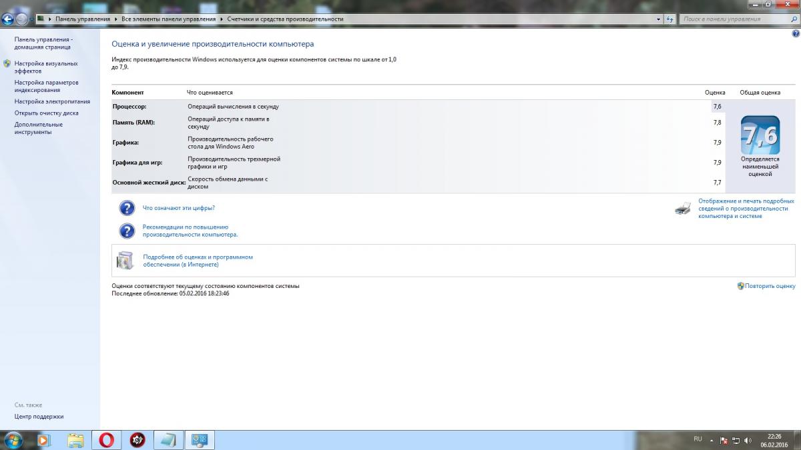
Task: Click 'Что означают эти цифры?' link
Action: coord(179,208)
